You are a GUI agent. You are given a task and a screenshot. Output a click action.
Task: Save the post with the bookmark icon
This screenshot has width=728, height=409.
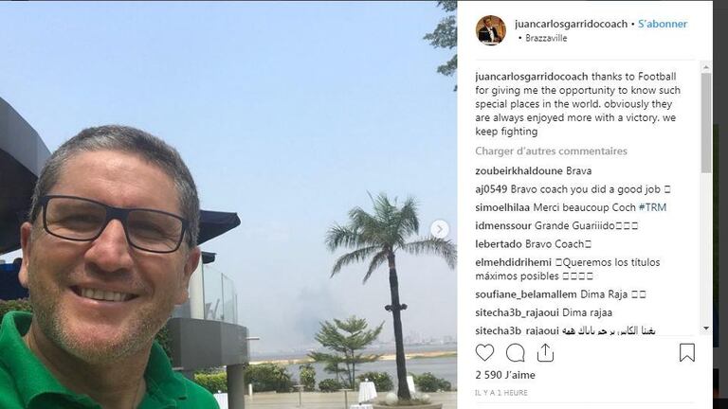pyautogui.click(x=686, y=353)
